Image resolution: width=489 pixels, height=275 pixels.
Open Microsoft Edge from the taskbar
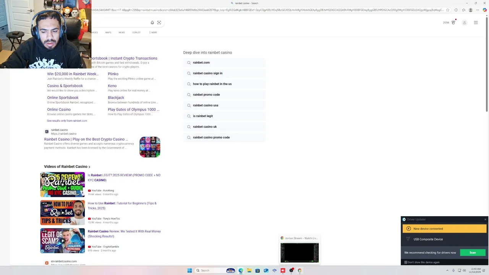click(x=241, y=270)
